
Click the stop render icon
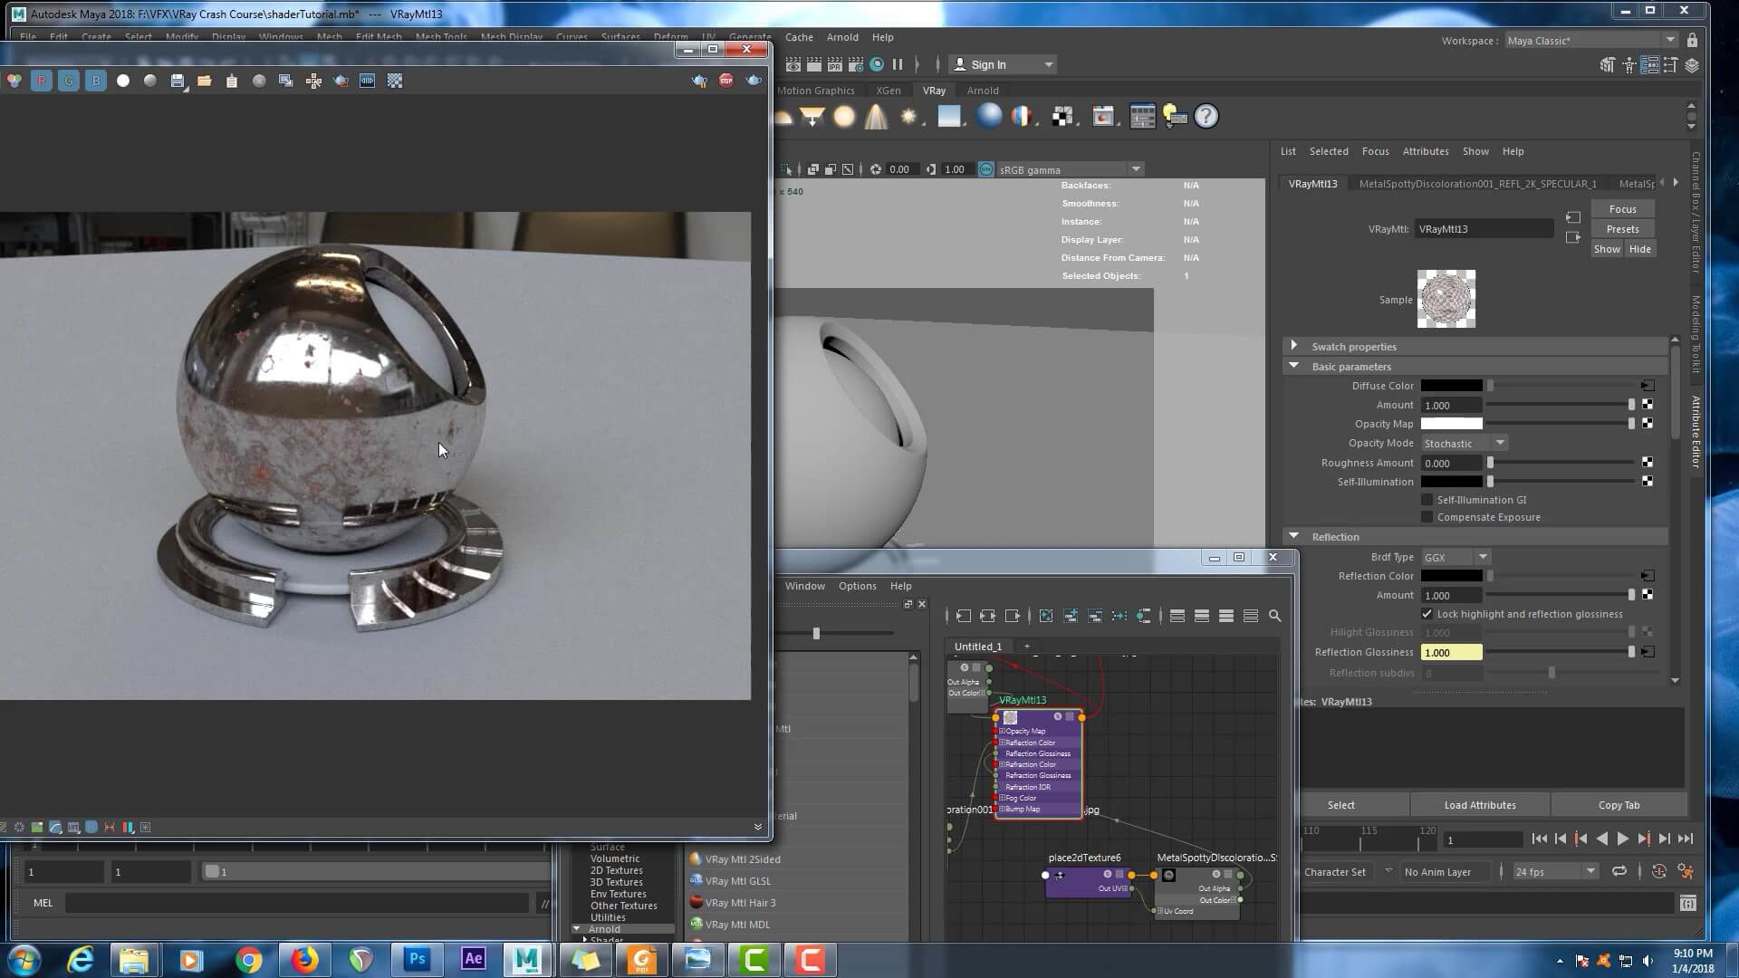click(725, 81)
